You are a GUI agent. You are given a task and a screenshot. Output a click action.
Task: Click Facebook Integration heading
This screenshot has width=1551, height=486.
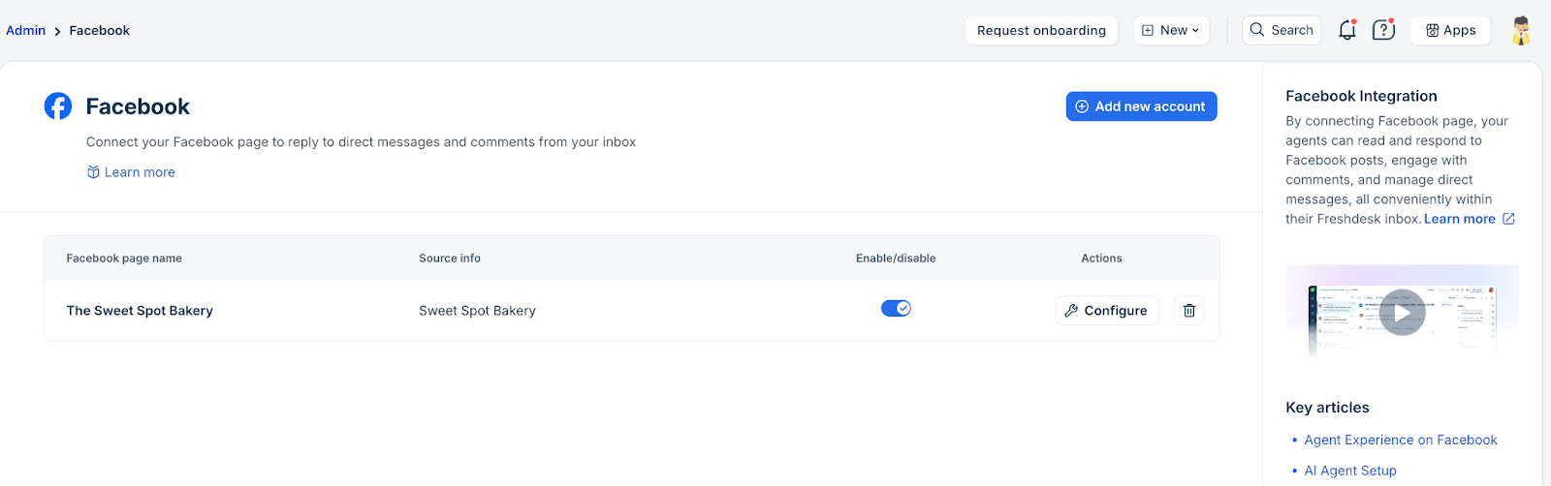1361,96
